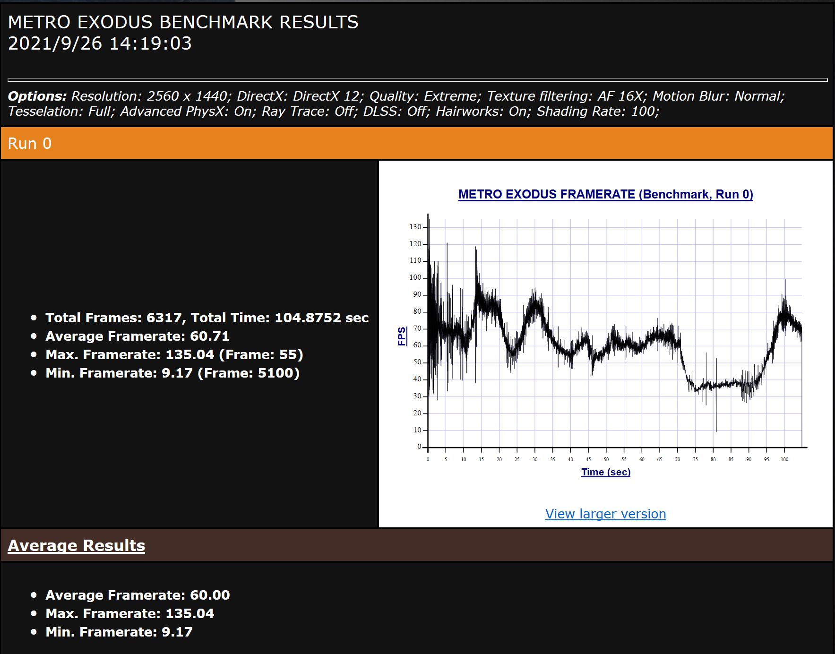The image size is (835, 654).
Task: Select the Average Framerate: 60.71 line
Action: click(138, 336)
